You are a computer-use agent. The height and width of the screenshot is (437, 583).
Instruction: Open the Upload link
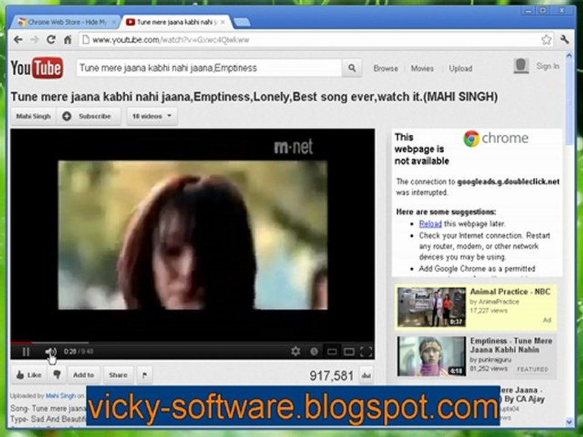pyautogui.click(x=460, y=69)
